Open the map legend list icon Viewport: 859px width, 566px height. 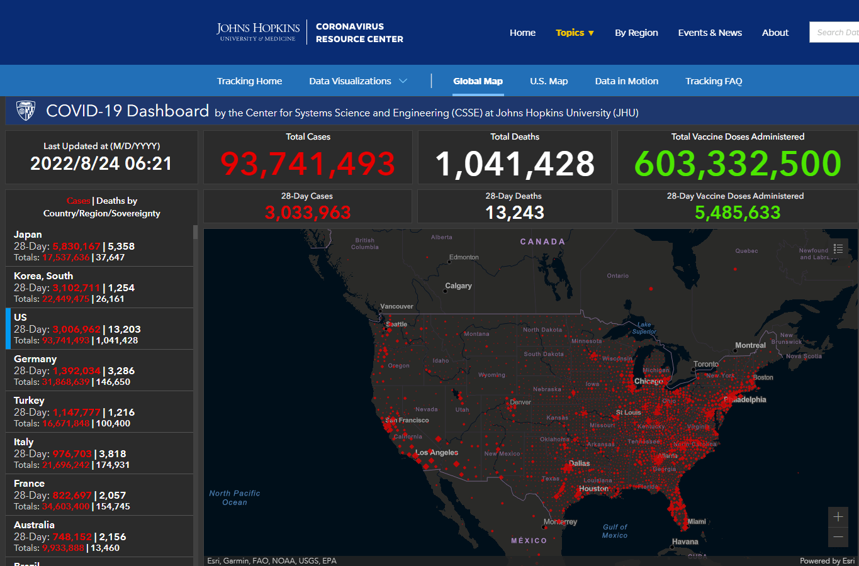pyautogui.click(x=838, y=248)
